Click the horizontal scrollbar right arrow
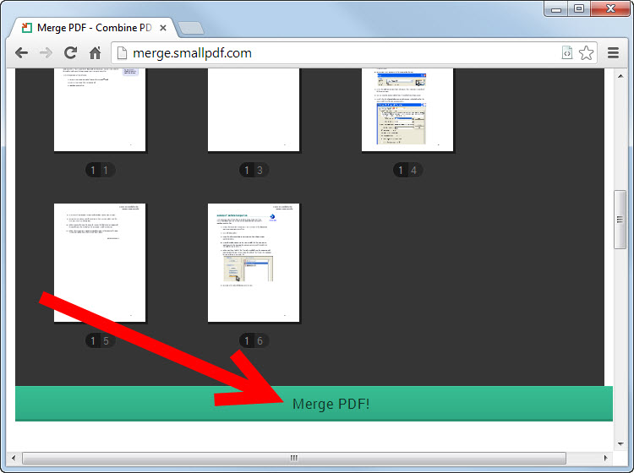Screen dimensions: 634x473 point(606,458)
